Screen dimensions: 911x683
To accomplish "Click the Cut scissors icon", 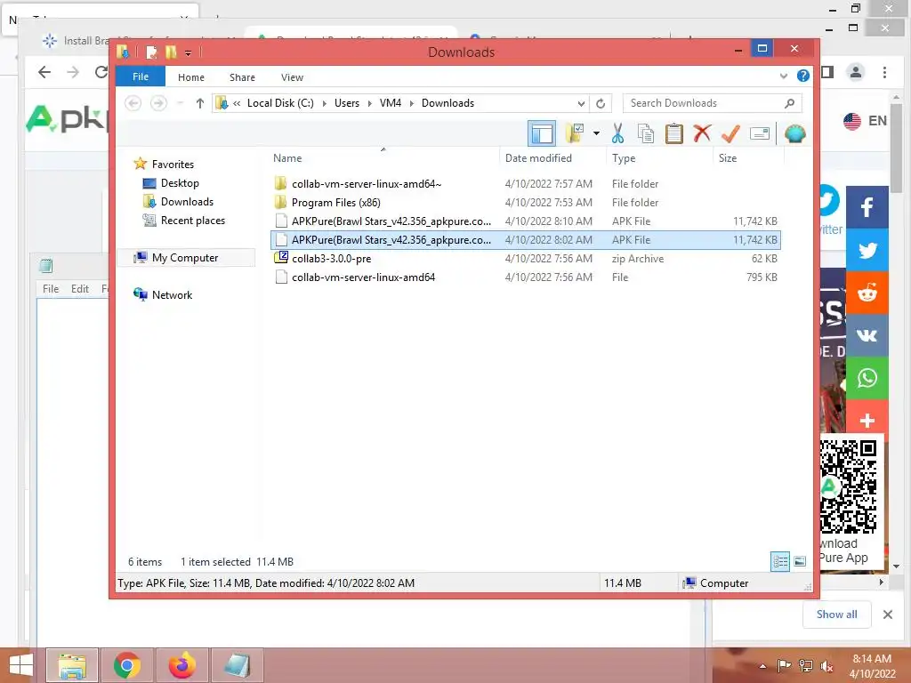I will [x=617, y=133].
